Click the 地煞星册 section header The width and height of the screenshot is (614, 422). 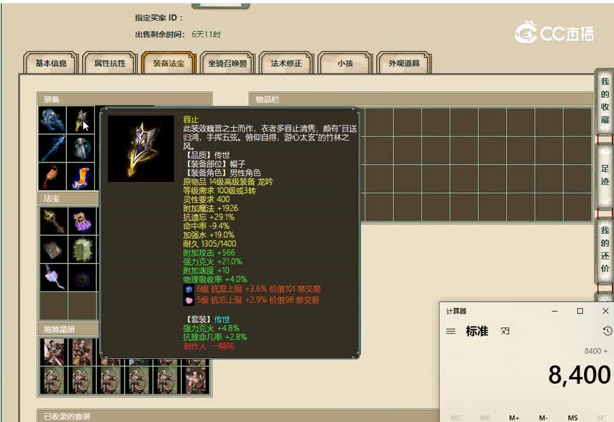tap(68, 329)
